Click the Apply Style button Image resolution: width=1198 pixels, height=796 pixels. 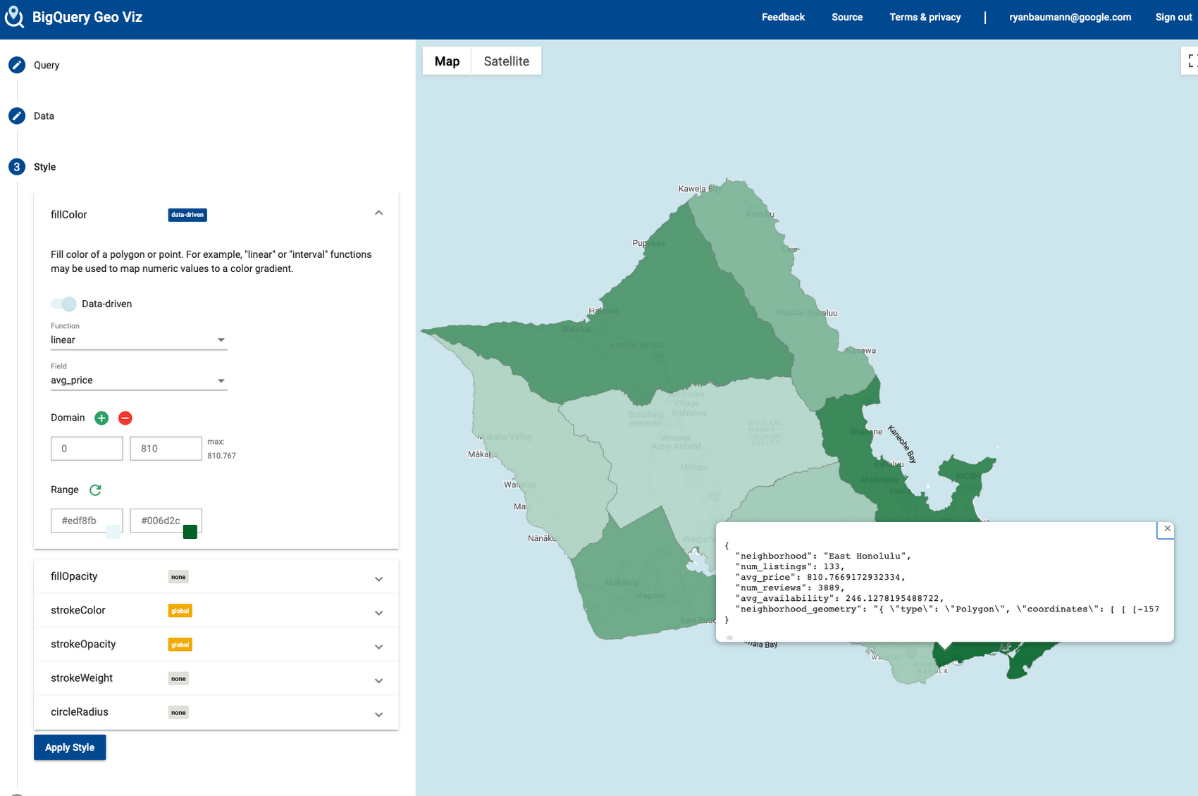coord(70,747)
